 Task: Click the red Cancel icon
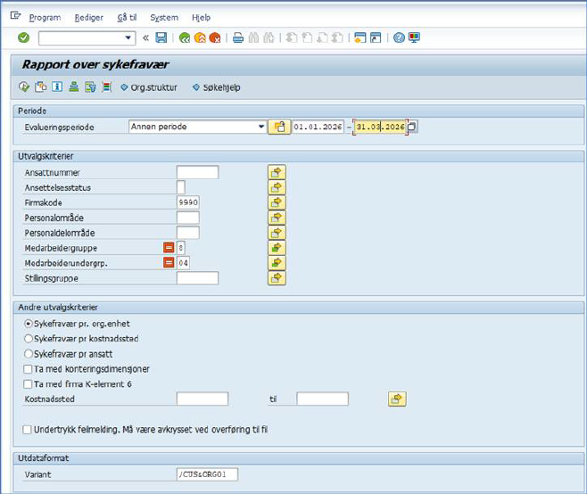tap(215, 37)
